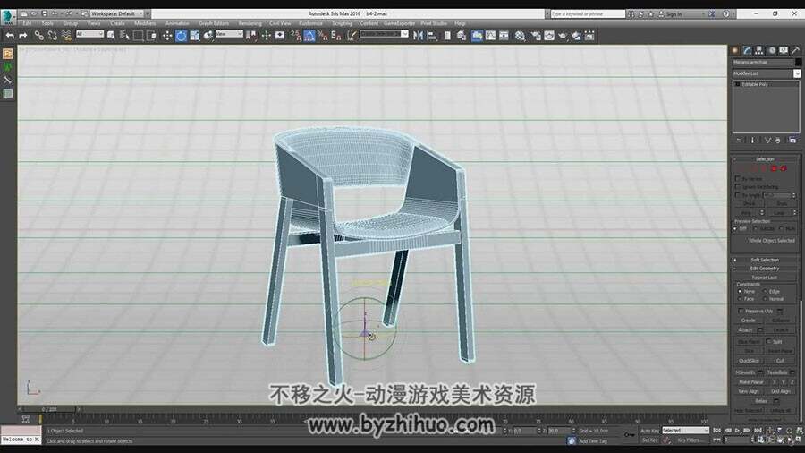
Task: Open the selection filter All dropdown
Action: (x=89, y=34)
